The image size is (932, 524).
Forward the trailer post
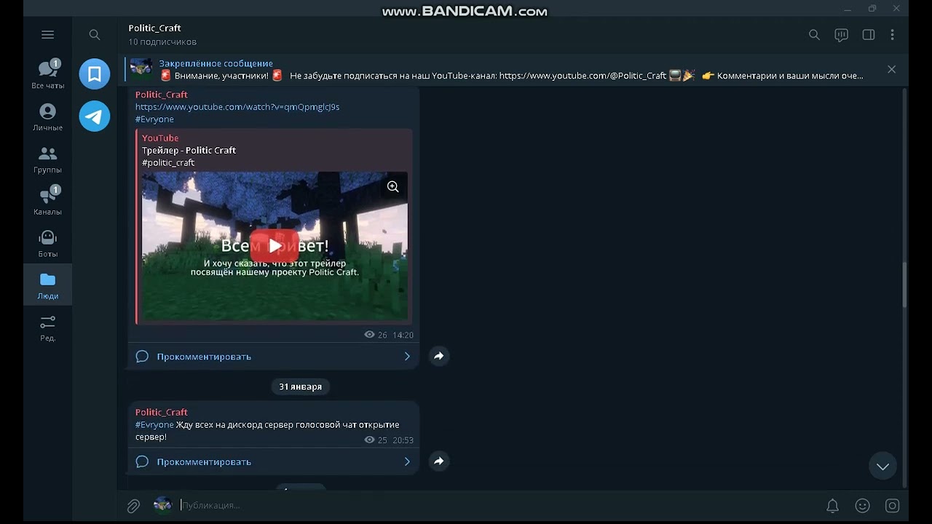(x=438, y=356)
